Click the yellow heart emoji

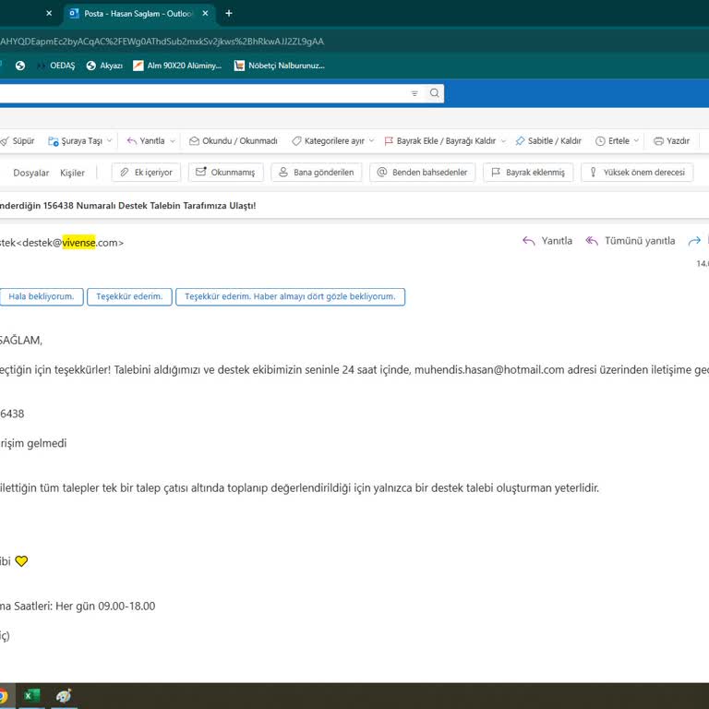click(x=21, y=561)
